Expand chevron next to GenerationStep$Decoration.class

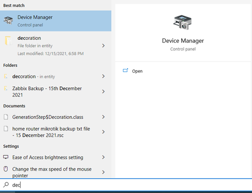(x=103, y=117)
